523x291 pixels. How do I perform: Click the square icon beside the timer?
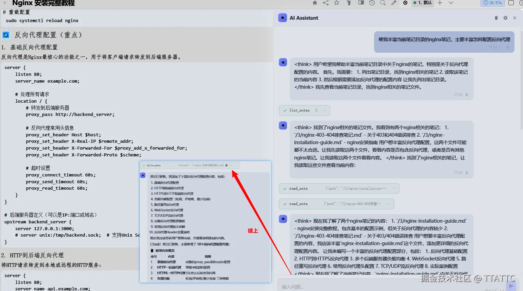pyautogui.click(x=511, y=3)
